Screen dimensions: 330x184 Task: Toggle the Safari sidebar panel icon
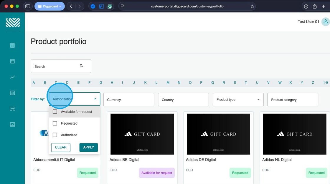[28, 6]
